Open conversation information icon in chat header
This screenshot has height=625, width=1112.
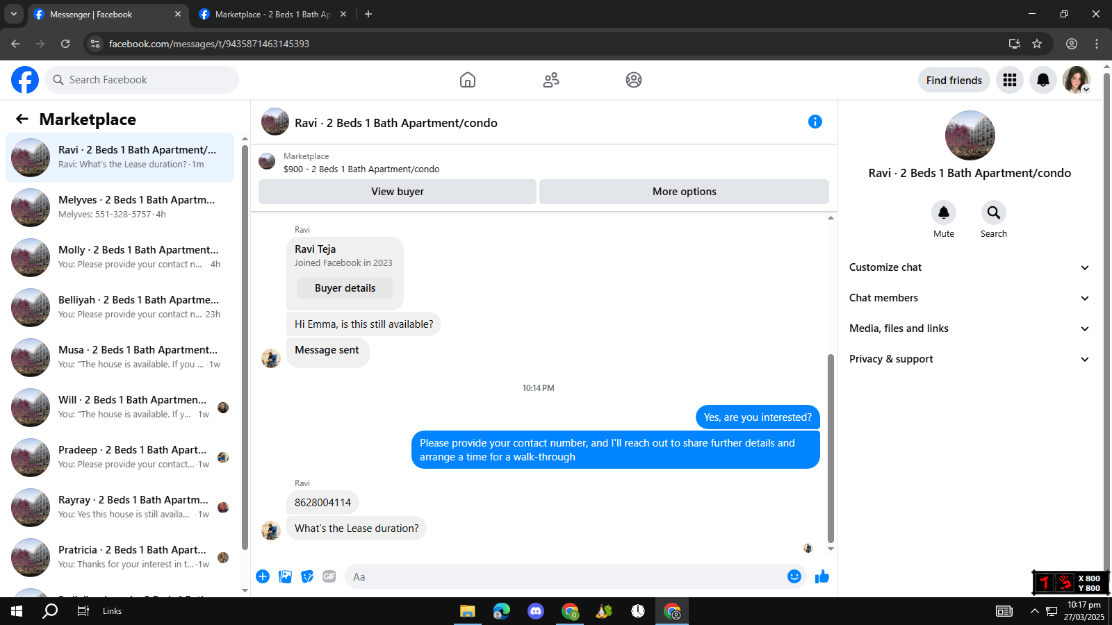[815, 122]
